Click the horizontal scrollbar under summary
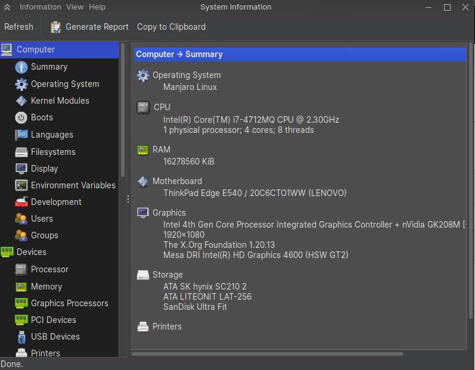Screen dimensions: 475x370 (267, 354)
